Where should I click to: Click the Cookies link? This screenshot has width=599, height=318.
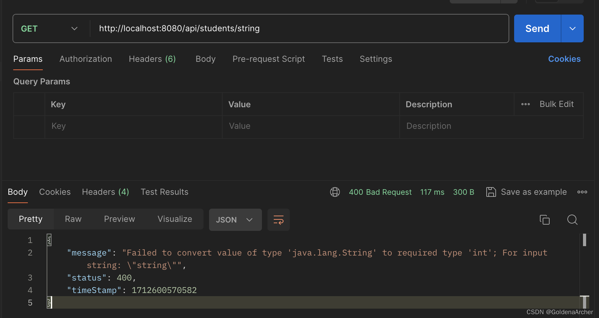[x=564, y=59]
